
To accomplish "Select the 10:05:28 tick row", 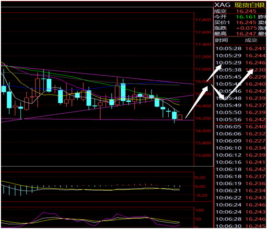I will point(240,48).
